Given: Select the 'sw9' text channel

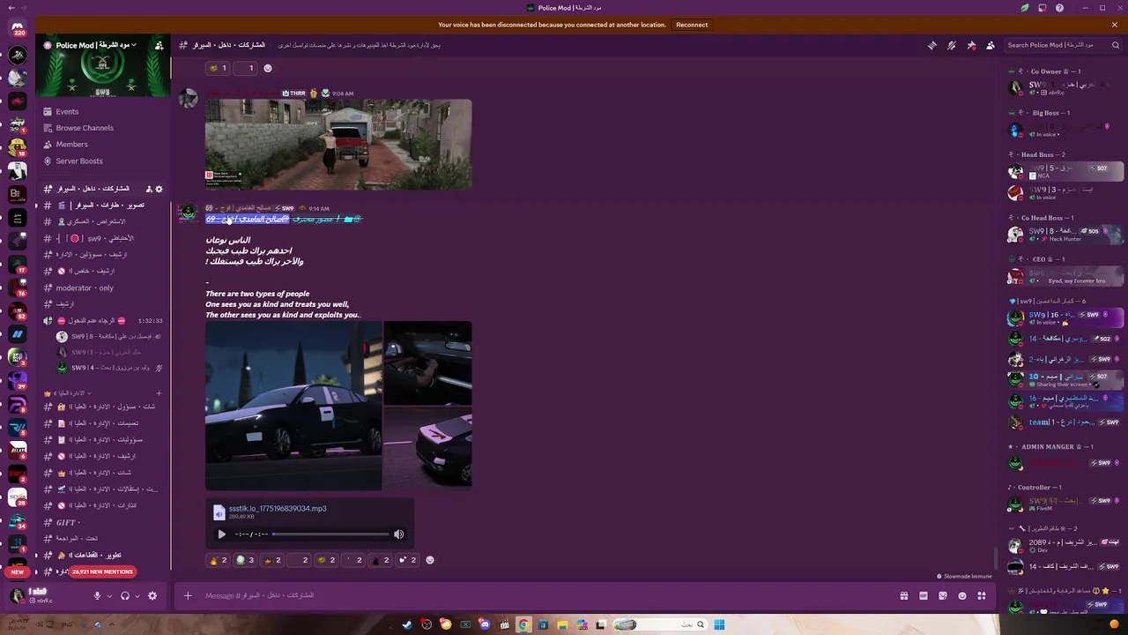Looking at the screenshot, I should (x=101, y=238).
